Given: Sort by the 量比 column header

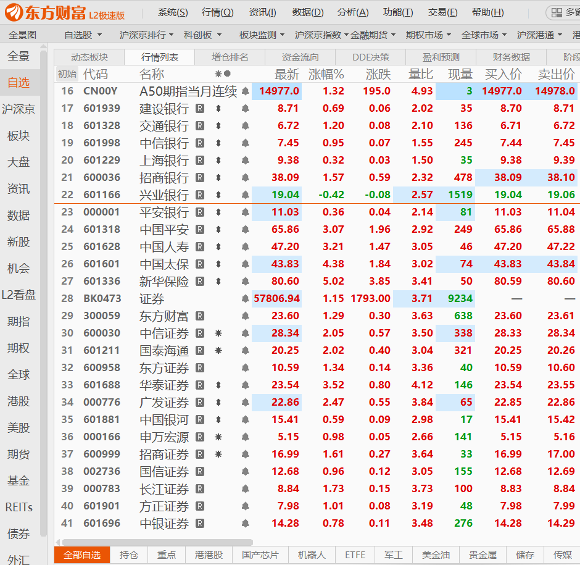Looking at the screenshot, I should point(421,75).
